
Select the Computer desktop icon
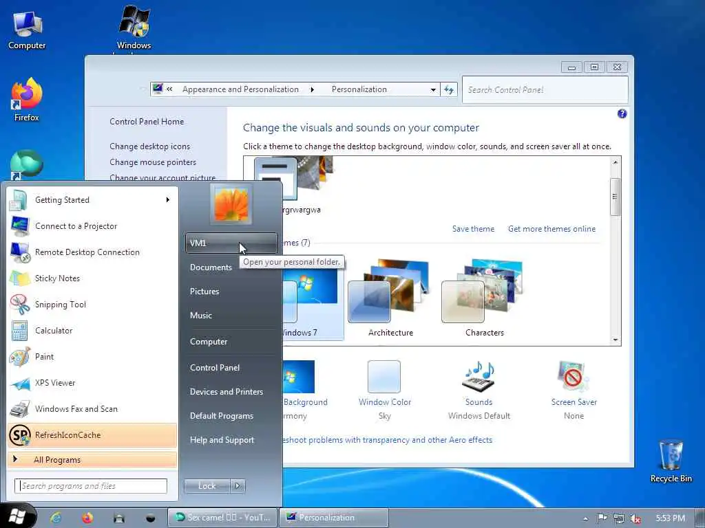[27, 30]
